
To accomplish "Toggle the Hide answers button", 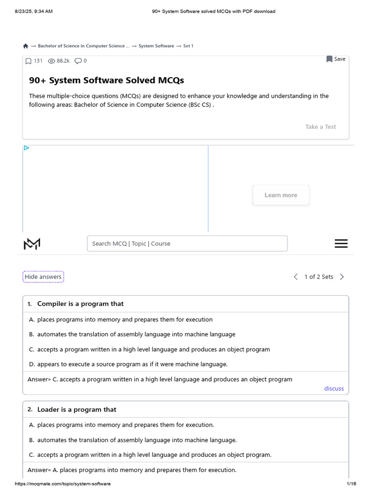I will (43, 277).
